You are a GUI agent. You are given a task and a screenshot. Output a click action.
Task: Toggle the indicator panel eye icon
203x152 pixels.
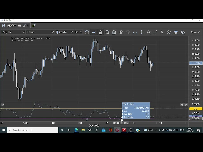pyautogui.click(x=3, y=104)
